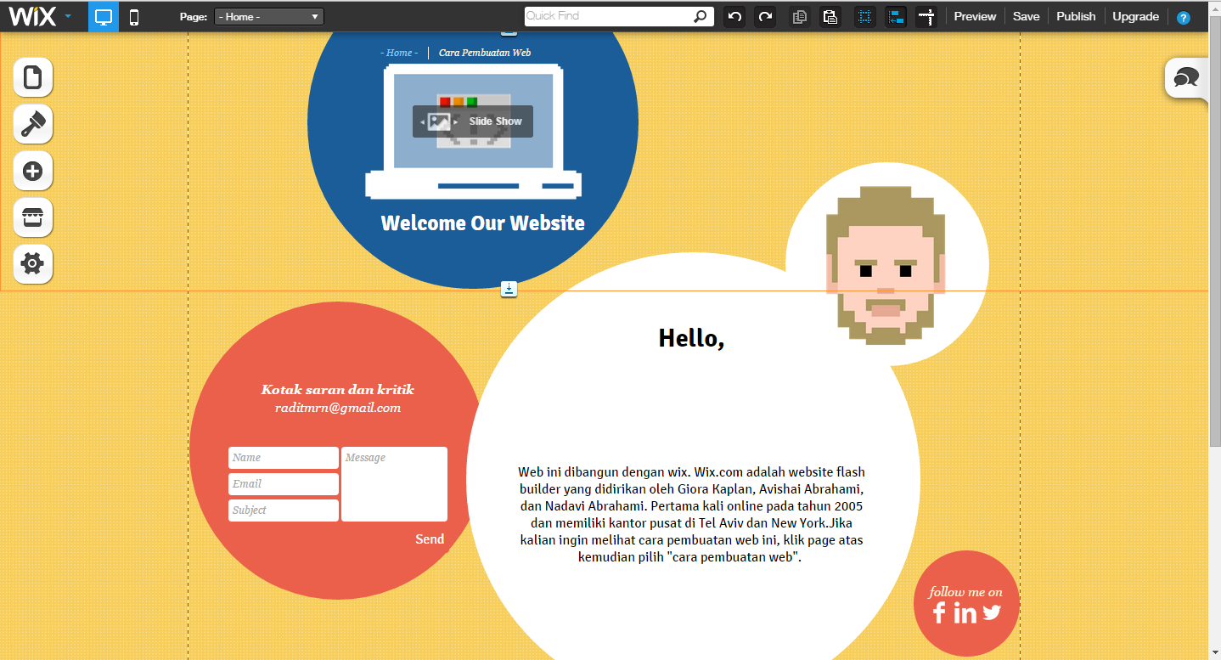Image resolution: width=1221 pixels, height=660 pixels.
Task: Open the Pages panel icon
Action: pyautogui.click(x=33, y=77)
